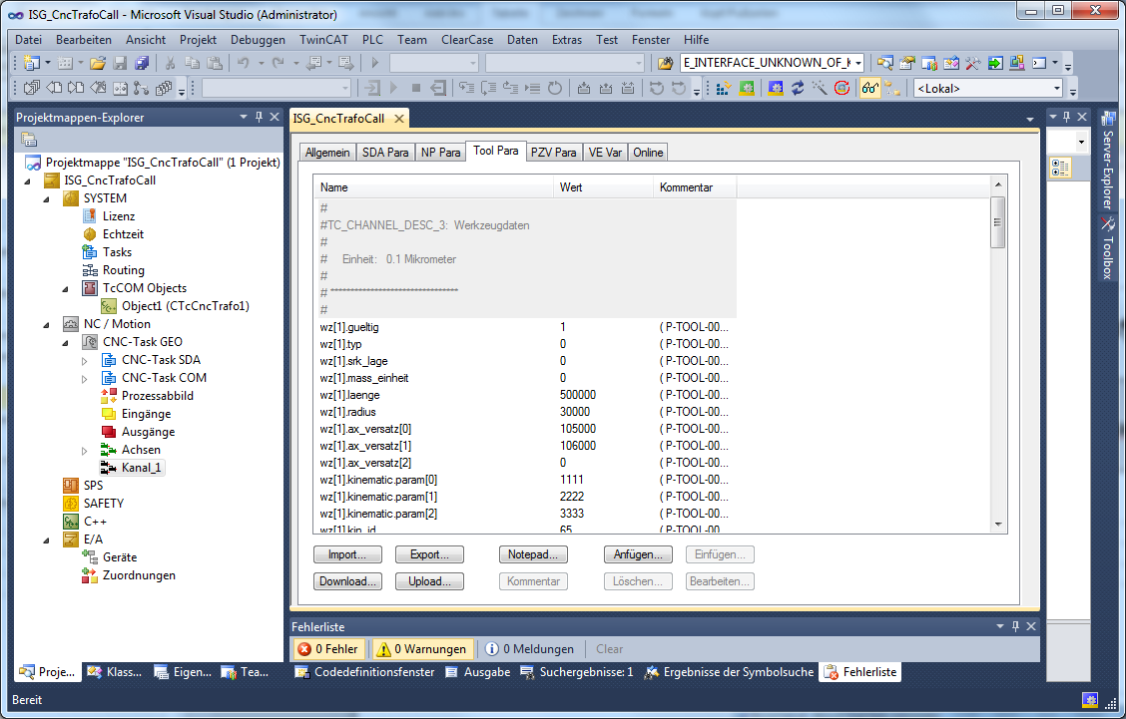Viewport: 1126px width, 719px height.
Task: Click TwinCAT Restart in Config Mode blue icon
Action: coord(776,89)
